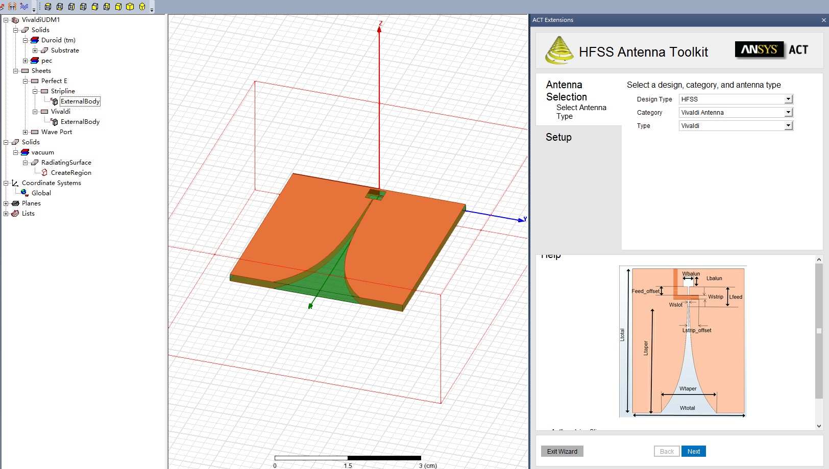Click the ExternalBody icon under Vivaldi
This screenshot has width=829, height=469.
tap(55, 122)
